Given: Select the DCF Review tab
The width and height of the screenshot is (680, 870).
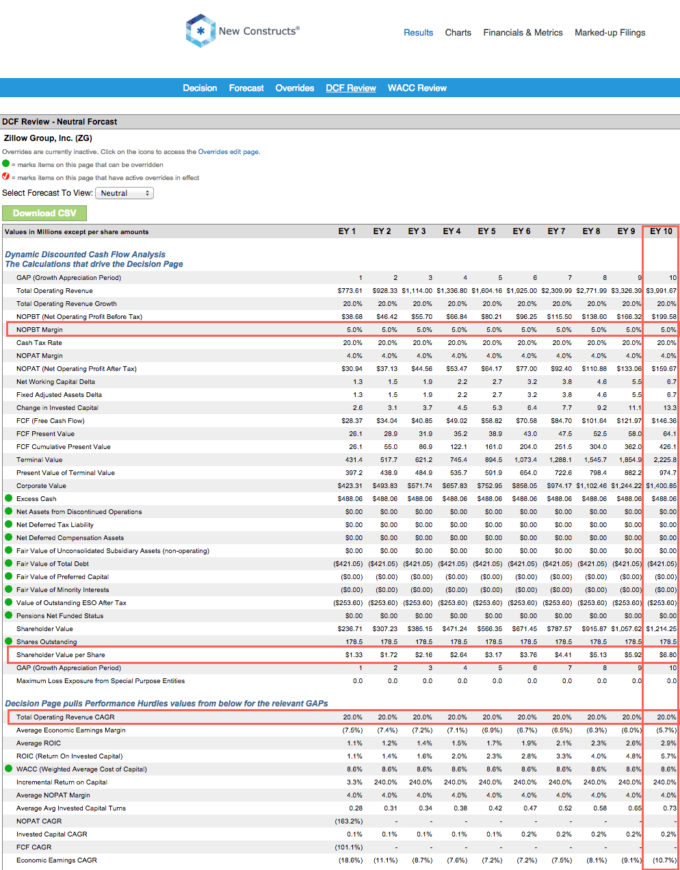Looking at the screenshot, I should 351,88.
